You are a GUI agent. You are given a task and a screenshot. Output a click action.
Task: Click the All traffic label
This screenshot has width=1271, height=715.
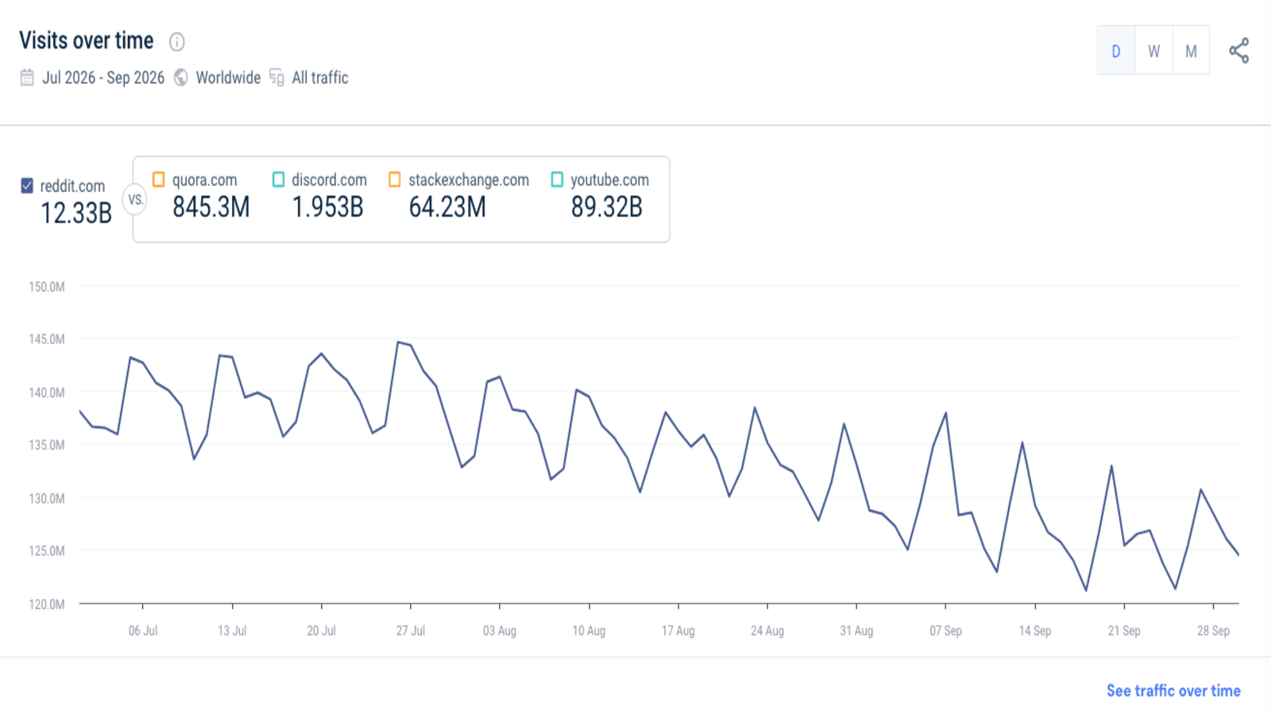click(320, 78)
